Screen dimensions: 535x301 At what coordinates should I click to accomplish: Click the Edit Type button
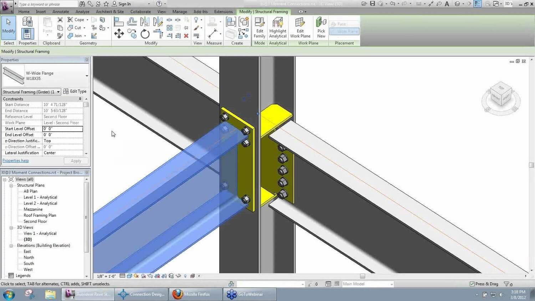click(x=75, y=91)
